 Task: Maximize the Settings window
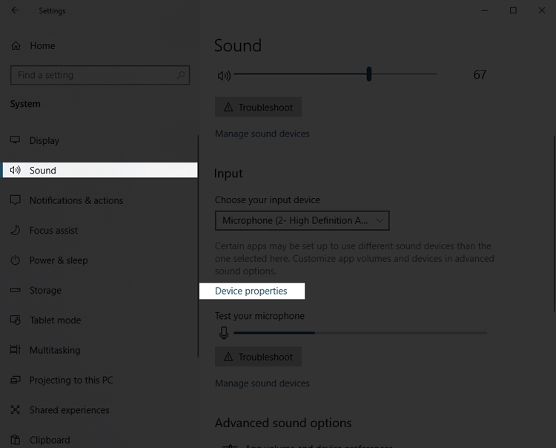[x=513, y=10]
